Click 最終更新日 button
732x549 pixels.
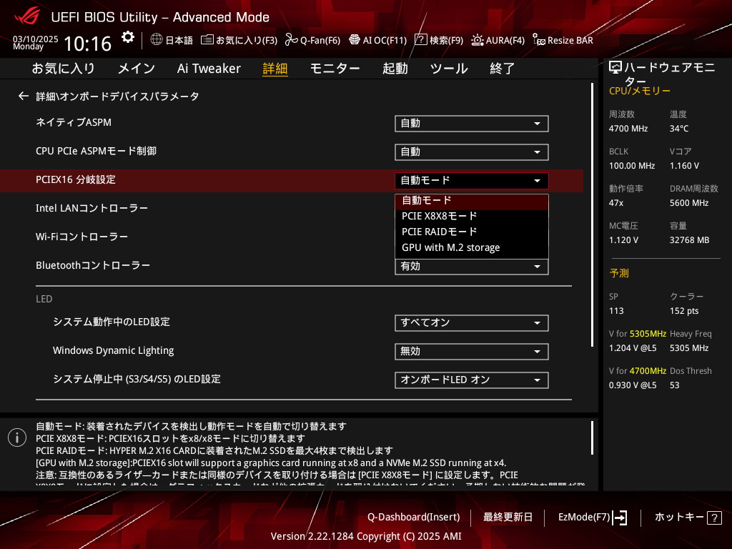click(x=508, y=518)
